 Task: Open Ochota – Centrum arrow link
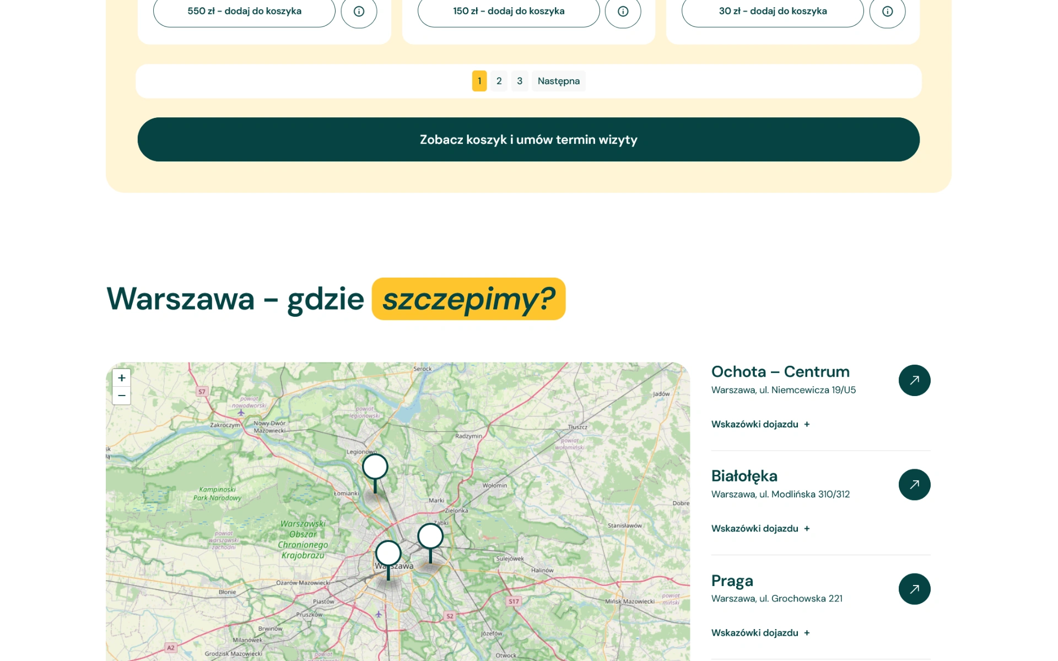pyautogui.click(x=914, y=380)
